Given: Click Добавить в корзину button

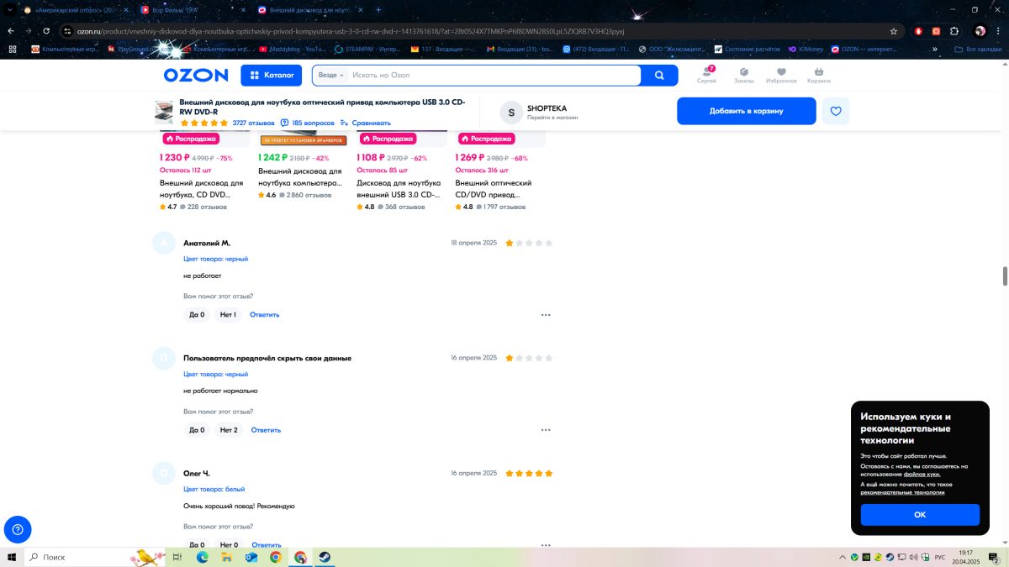Looking at the screenshot, I should [x=746, y=111].
